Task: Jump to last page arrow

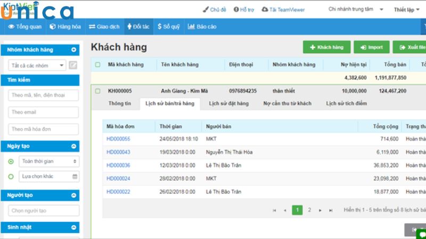Action: [331, 210]
